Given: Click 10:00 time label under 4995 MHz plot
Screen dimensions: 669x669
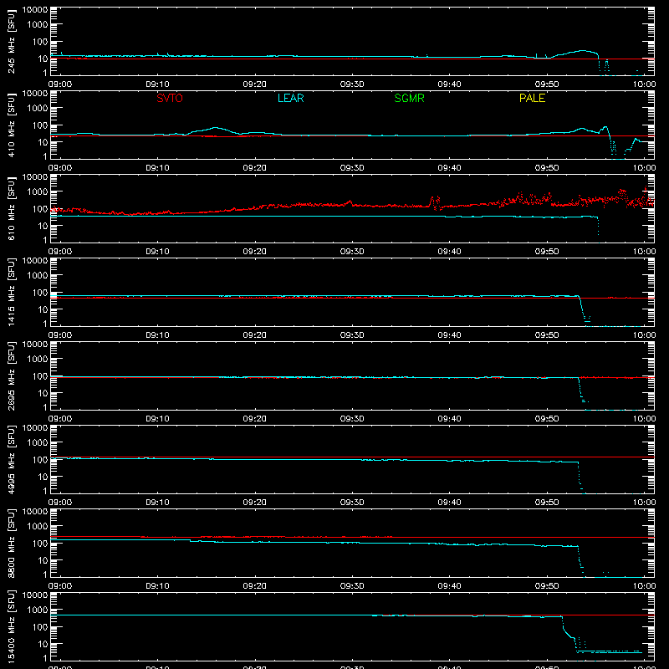Looking at the screenshot, I should tap(644, 503).
